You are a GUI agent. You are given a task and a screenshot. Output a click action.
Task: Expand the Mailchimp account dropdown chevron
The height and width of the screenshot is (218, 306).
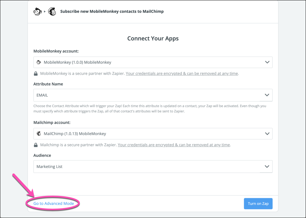coord(267,134)
